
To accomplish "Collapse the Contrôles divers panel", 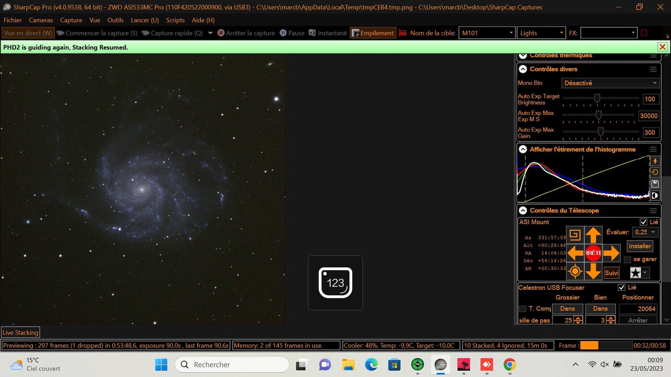I will [x=523, y=69].
